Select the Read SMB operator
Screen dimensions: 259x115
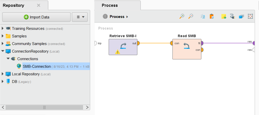[187, 49]
